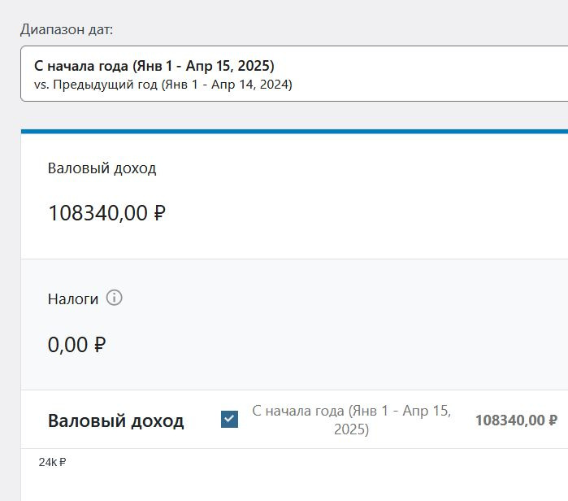
Task: Click the Валовый доход label in top card
Action: pos(102,168)
